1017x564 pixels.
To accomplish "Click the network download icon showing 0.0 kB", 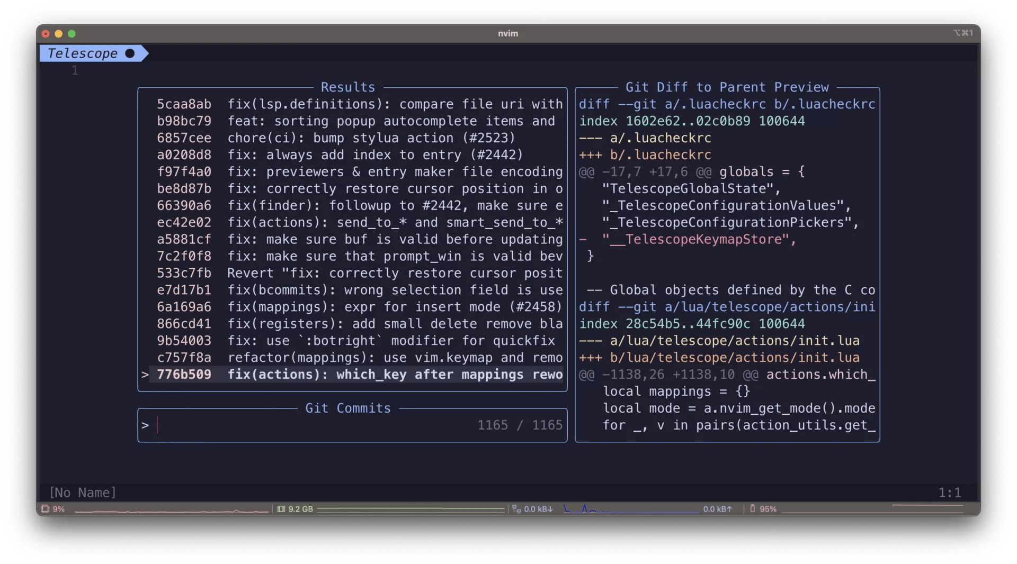I will tap(516, 509).
